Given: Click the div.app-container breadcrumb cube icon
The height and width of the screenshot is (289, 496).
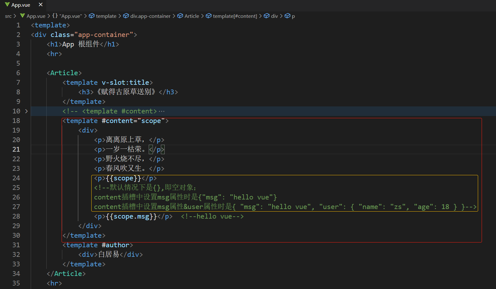Looking at the screenshot, I should (126, 16).
